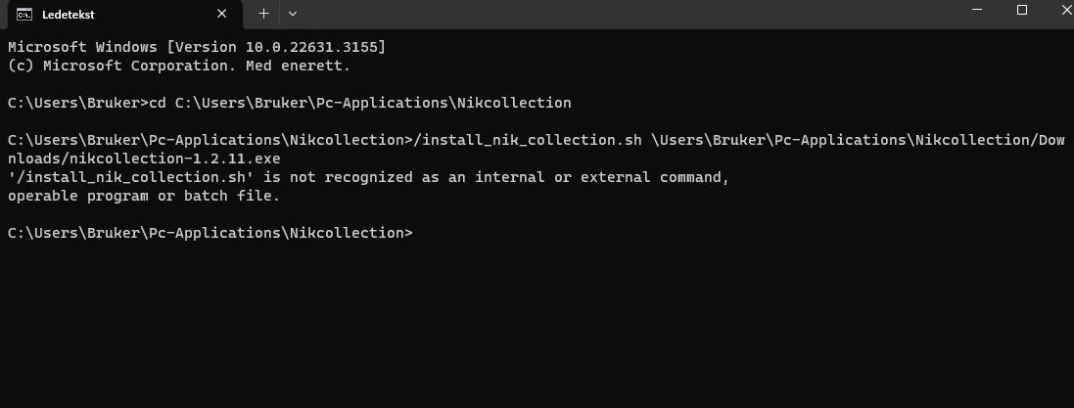Click the quoted '/install_nik_collection.sh' in the error
This screenshot has width=1074, height=408.
117,177
